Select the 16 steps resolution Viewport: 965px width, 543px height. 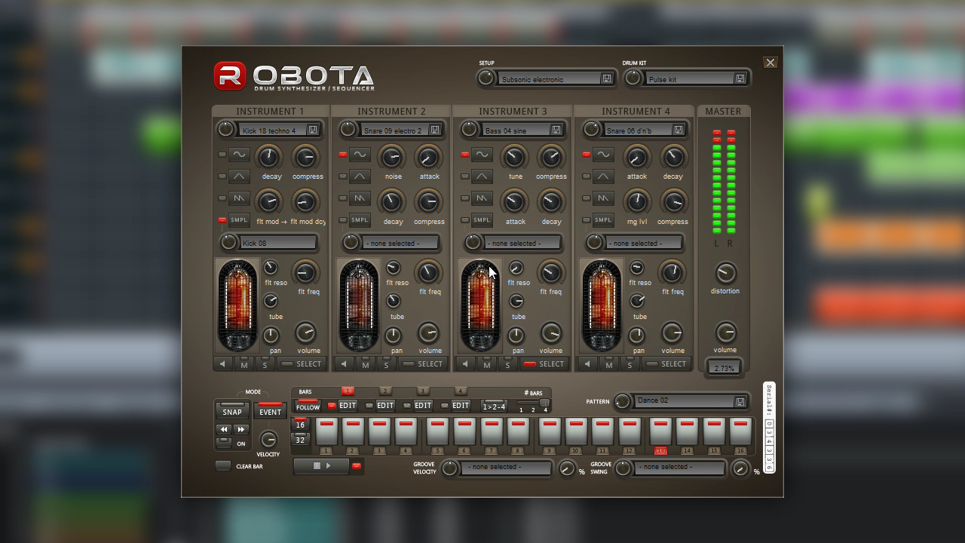point(300,424)
